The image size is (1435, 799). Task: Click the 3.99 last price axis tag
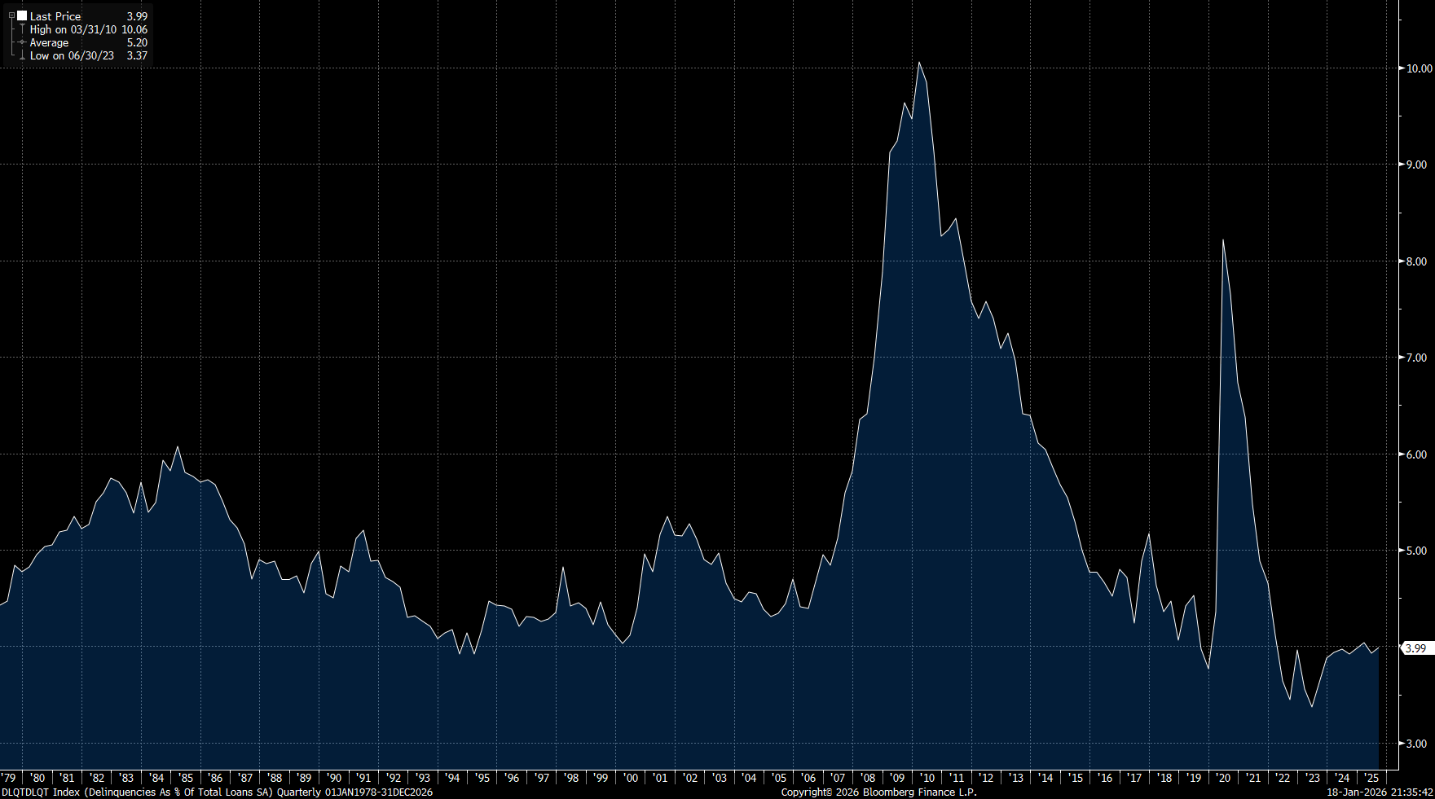[x=1415, y=648]
